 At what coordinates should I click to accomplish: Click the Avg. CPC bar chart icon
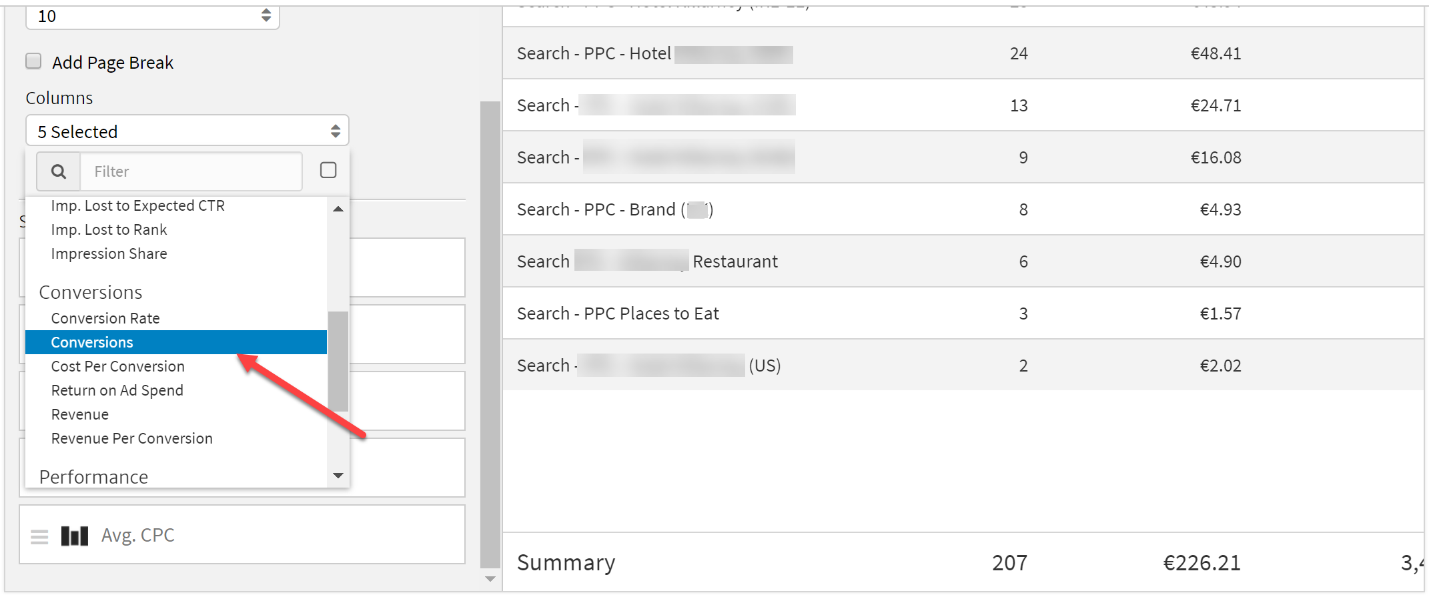(x=74, y=536)
